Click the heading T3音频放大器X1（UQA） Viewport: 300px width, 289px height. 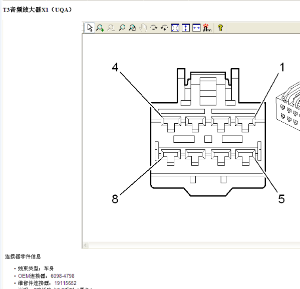click(37, 10)
